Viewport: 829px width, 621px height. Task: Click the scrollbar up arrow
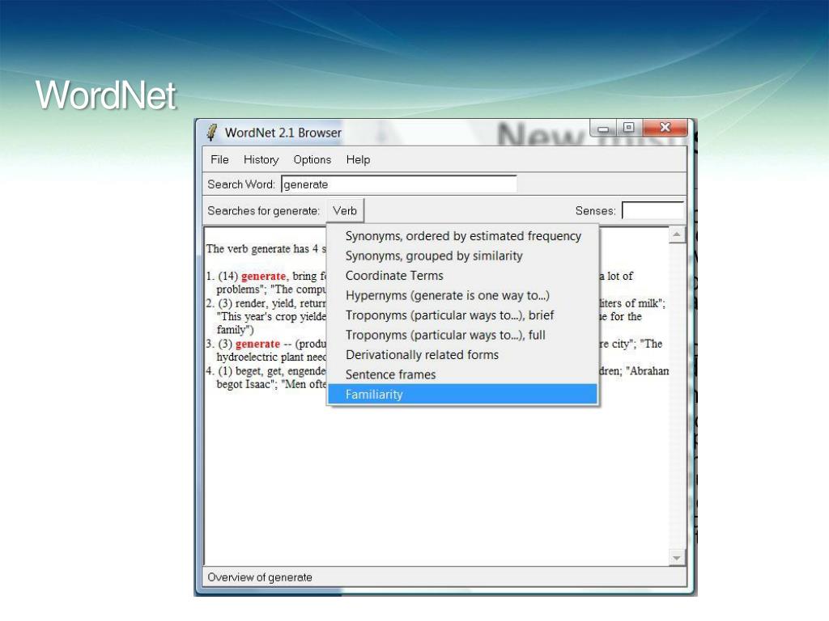(x=677, y=234)
